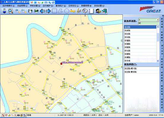164x118 pixels.
Task: Click map label 6132
Action: click(x=26, y=103)
